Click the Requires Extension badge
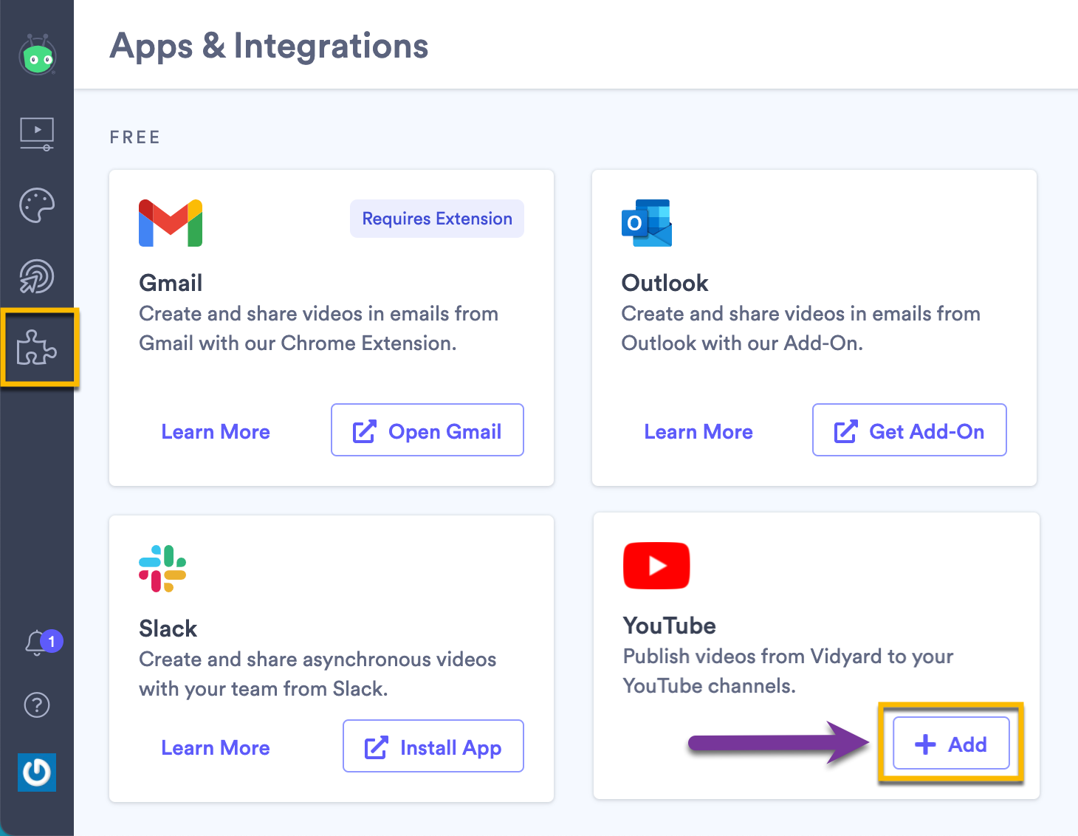Viewport: 1078px width, 836px height. coord(437,219)
